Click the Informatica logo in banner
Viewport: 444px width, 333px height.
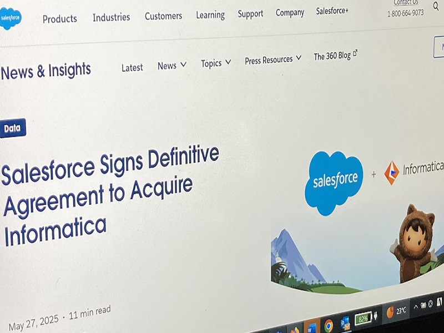click(x=414, y=171)
